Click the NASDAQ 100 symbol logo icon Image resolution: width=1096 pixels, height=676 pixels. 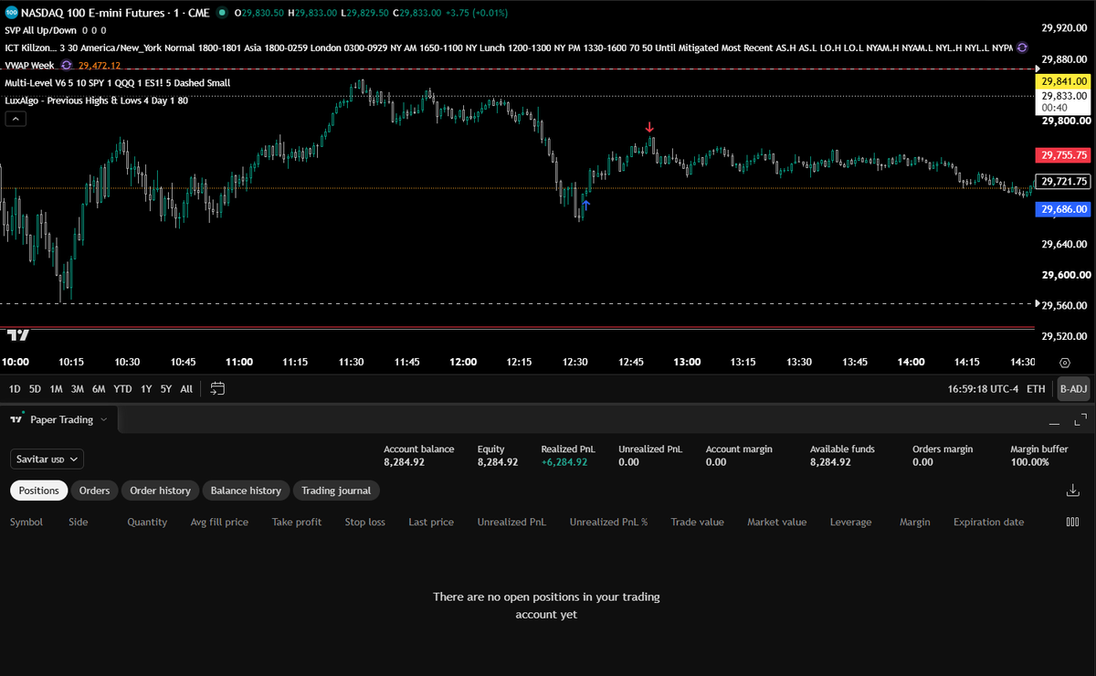point(11,14)
